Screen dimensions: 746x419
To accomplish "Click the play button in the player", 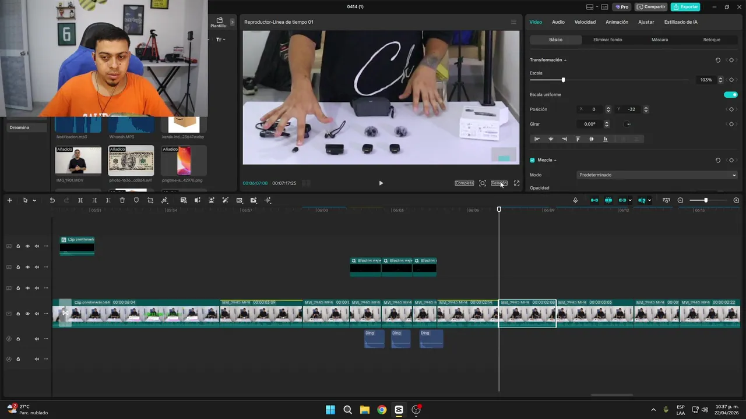I will [x=381, y=183].
